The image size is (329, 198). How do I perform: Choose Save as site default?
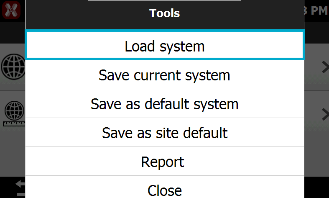165,132
